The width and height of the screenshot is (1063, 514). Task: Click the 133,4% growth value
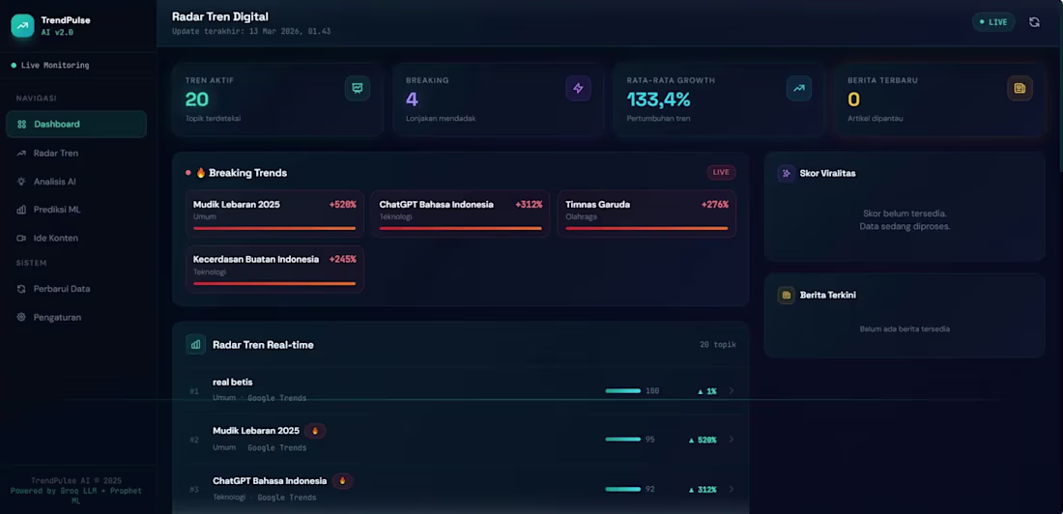pos(658,100)
